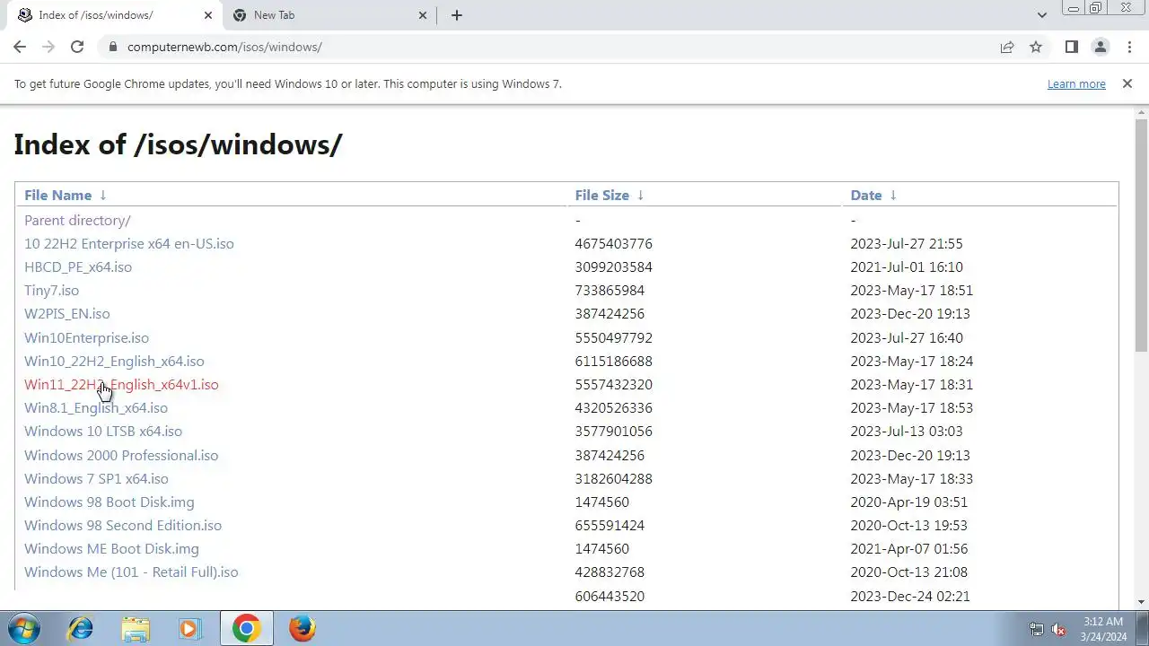
Task: Open the Chrome profile avatar
Action: click(x=1100, y=47)
